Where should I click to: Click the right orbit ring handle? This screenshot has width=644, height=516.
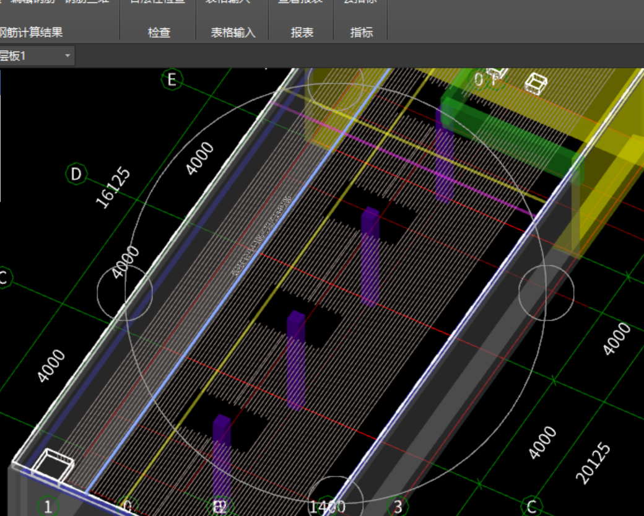(x=546, y=293)
